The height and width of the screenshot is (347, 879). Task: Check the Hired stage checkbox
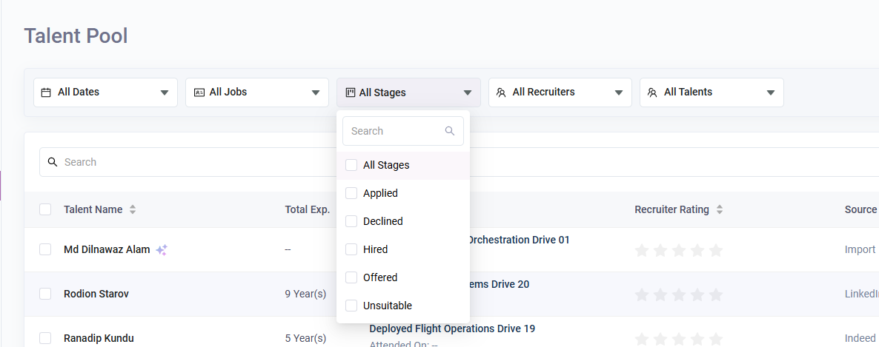351,249
